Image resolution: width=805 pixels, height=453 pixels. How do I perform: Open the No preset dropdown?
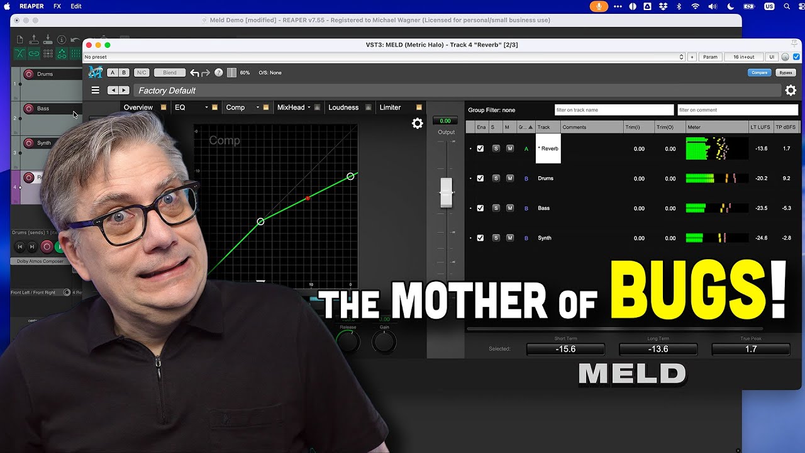pyautogui.click(x=384, y=57)
